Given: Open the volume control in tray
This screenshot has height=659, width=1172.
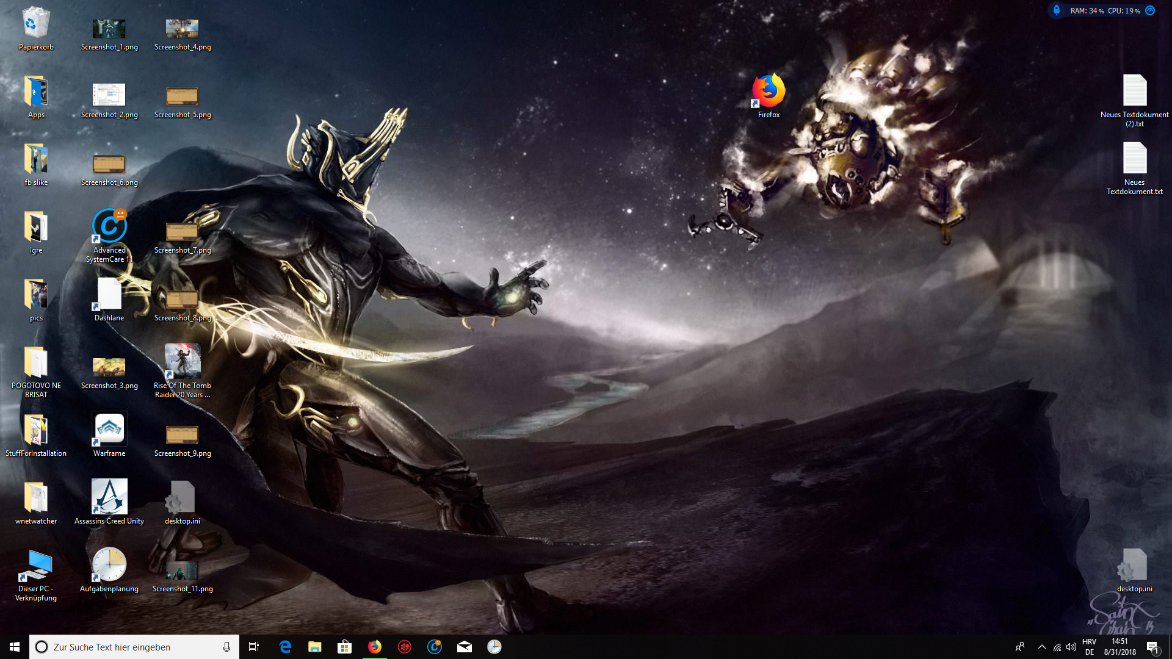Looking at the screenshot, I should (1071, 647).
